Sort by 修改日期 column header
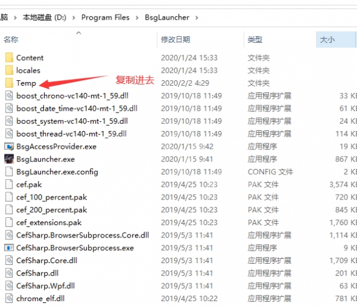The width and height of the screenshot is (357, 306). (175, 40)
